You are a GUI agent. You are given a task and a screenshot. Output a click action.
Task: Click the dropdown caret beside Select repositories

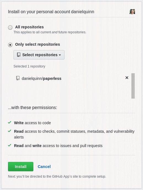tap(60, 55)
